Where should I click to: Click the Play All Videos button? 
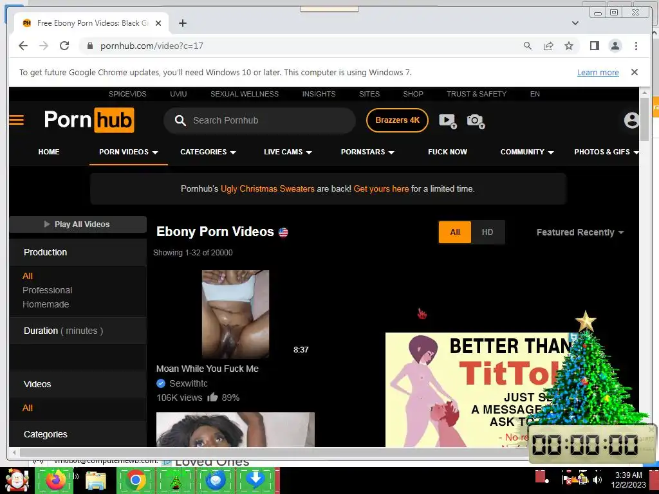(x=78, y=224)
